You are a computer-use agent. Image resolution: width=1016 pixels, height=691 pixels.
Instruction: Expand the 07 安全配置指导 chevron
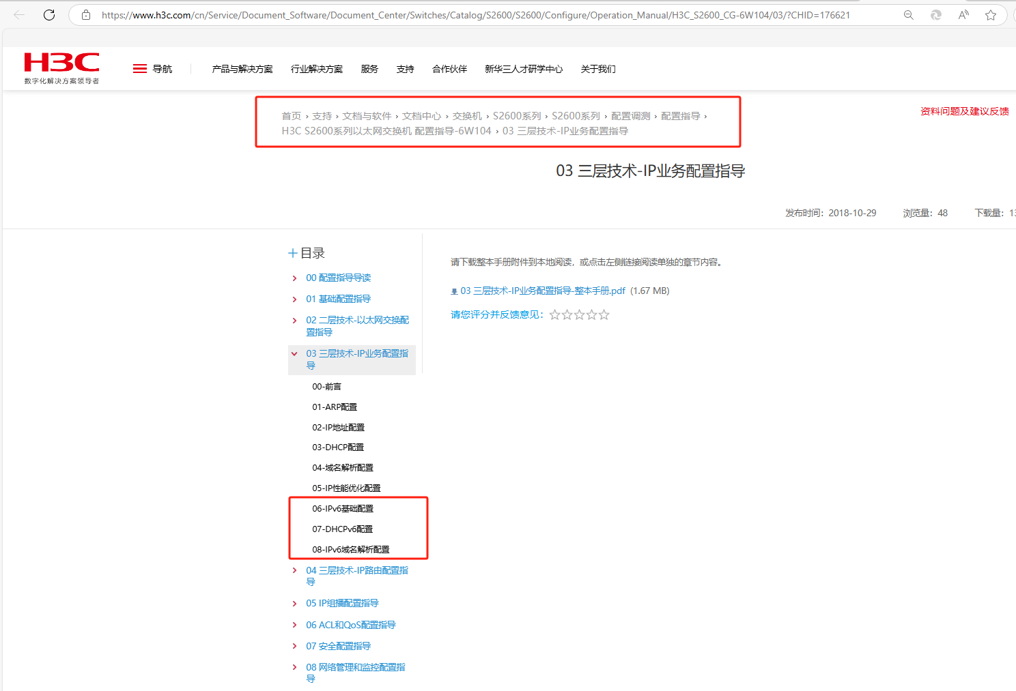pos(294,647)
